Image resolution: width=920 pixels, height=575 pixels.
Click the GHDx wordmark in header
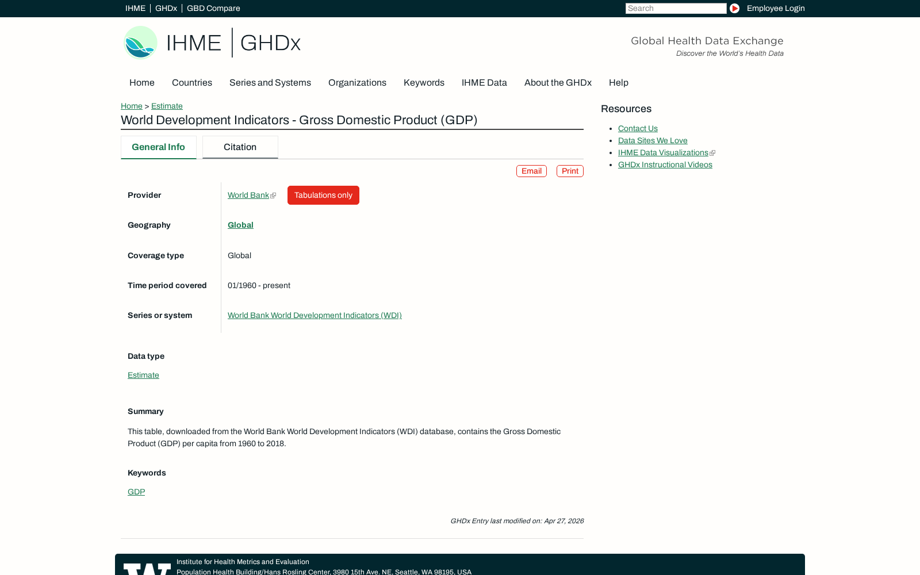tap(270, 43)
